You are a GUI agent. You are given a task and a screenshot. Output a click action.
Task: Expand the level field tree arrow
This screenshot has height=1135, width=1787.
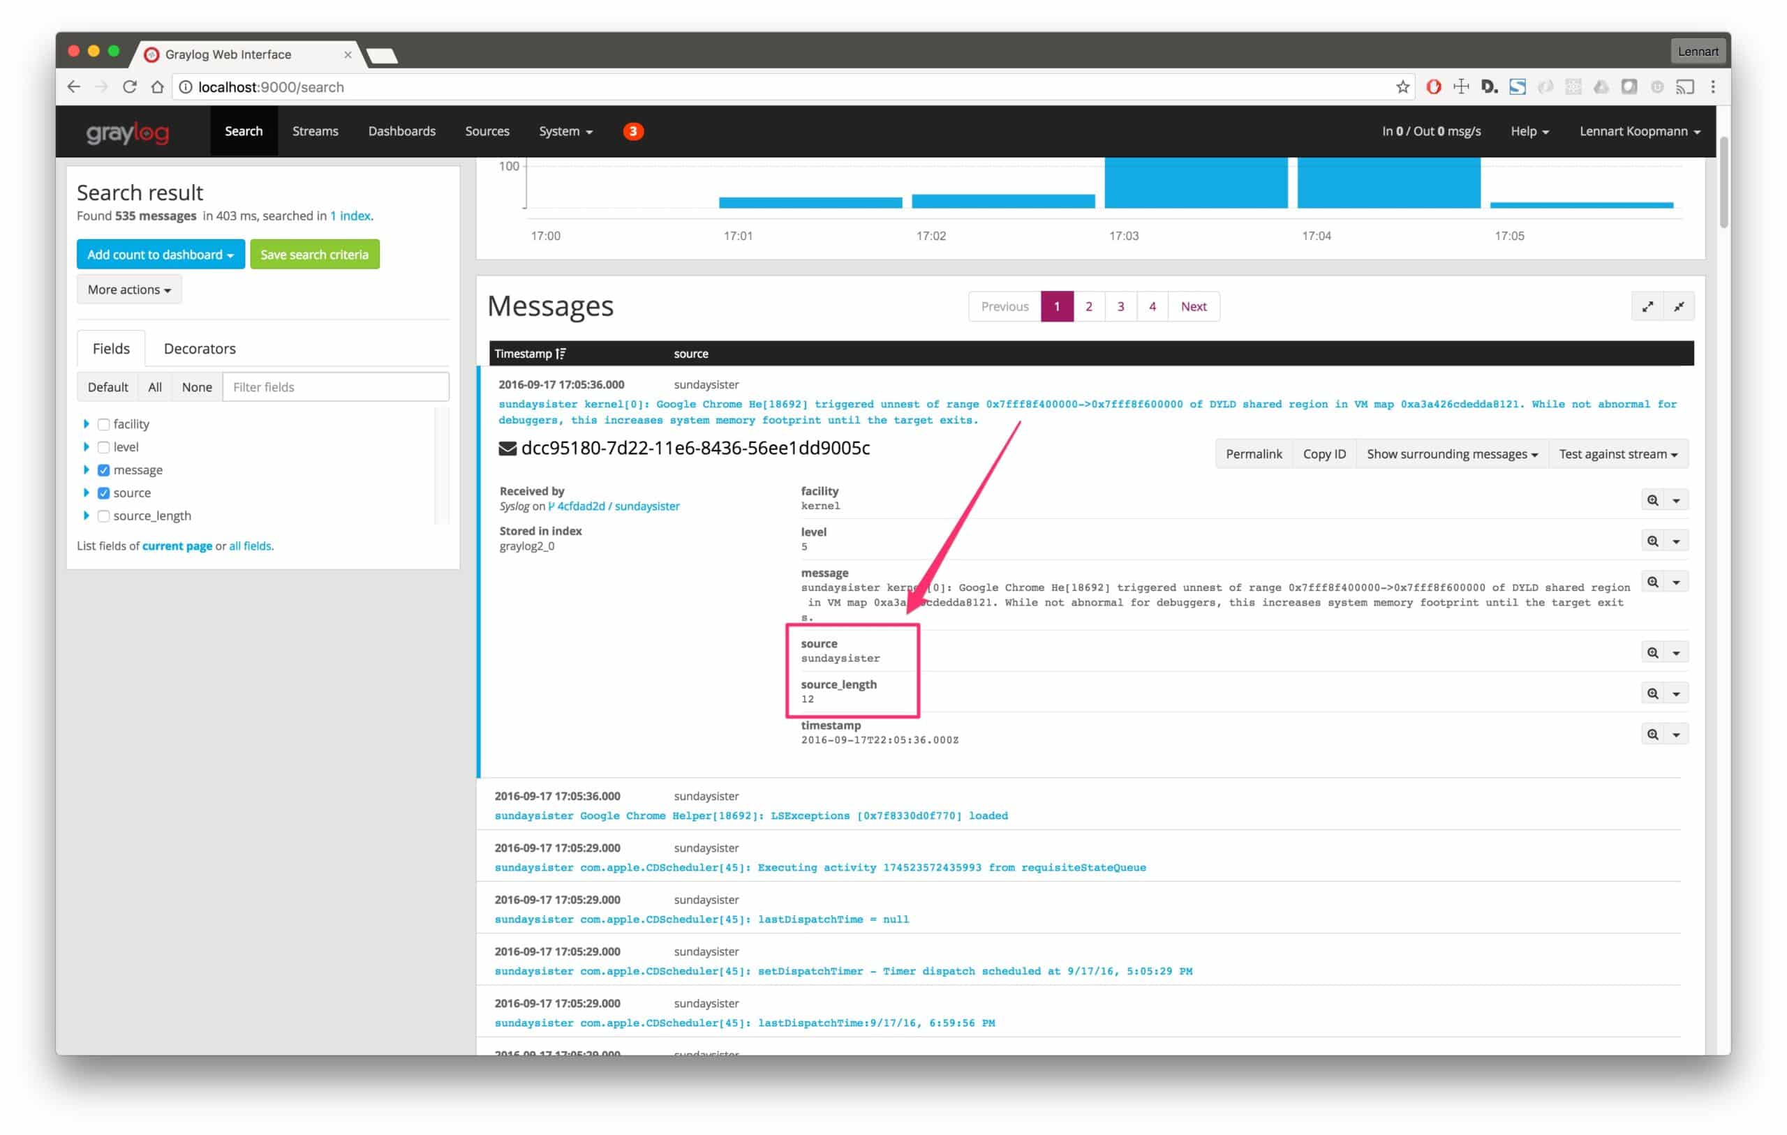(x=86, y=447)
